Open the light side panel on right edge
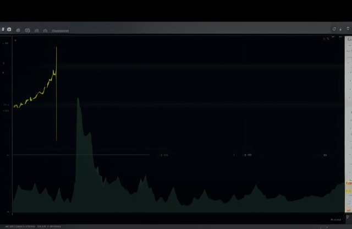This screenshot has height=229, width=352. (x=348, y=110)
